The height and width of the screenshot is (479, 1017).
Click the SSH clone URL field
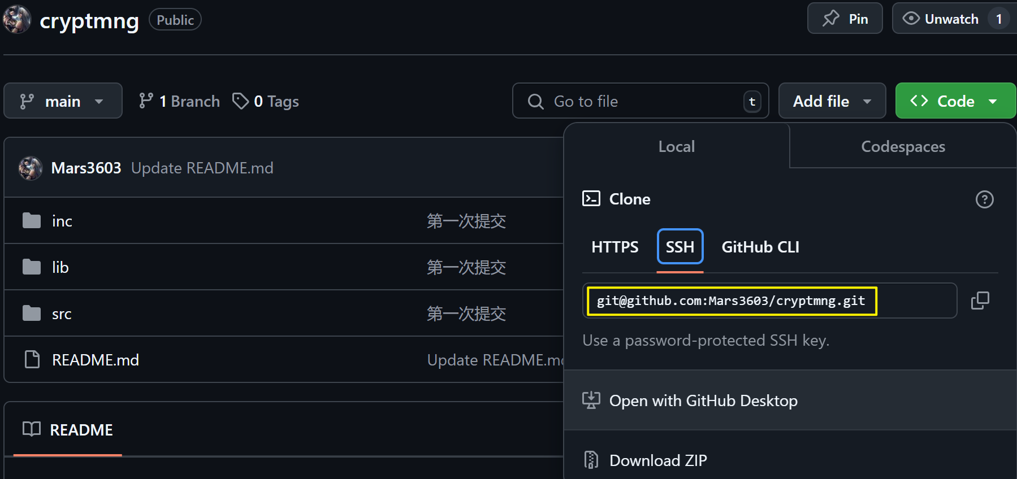[769, 301]
